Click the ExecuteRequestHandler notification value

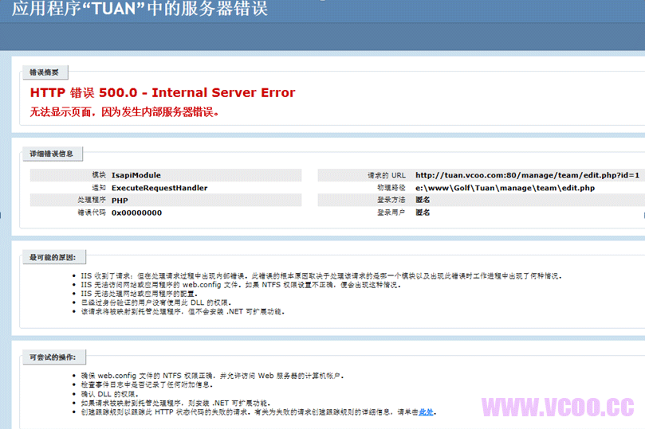(x=159, y=188)
